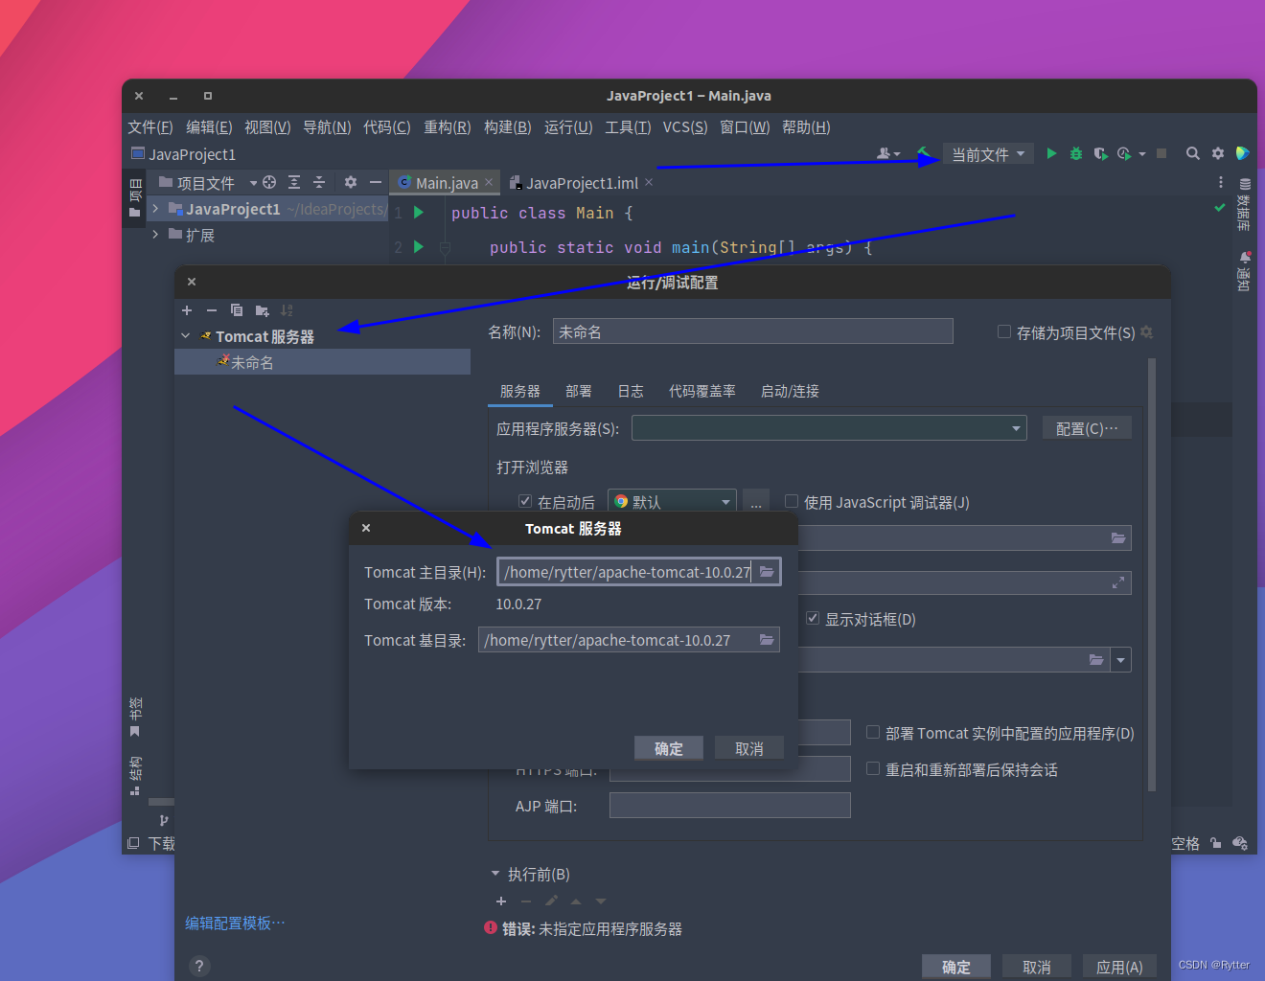1265x981 pixels.
Task: Open the Refactor menu
Action: click(448, 127)
